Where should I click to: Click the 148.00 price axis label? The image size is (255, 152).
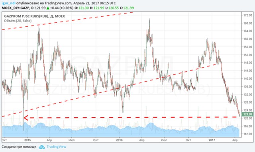(248, 63)
